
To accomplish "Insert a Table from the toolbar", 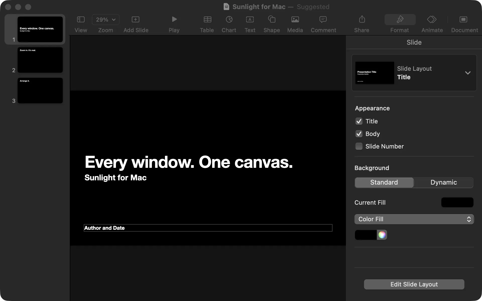I will pos(207,20).
